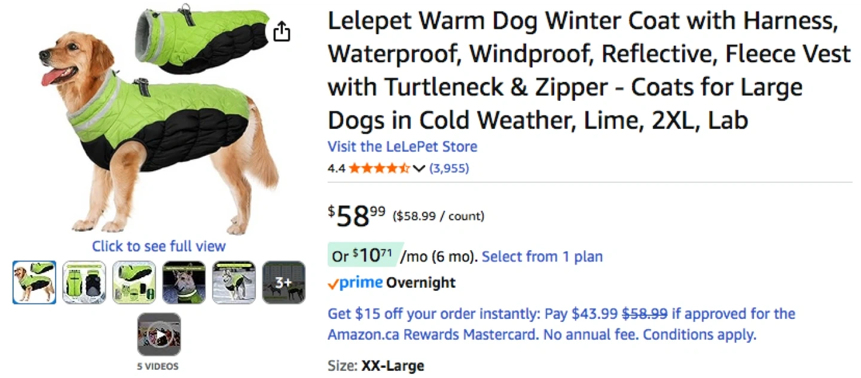Image resolution: width=861 pixels, height=378 pixels.
Task: Select the husky in snow thumbnail
Action: [x=234, y=282]
